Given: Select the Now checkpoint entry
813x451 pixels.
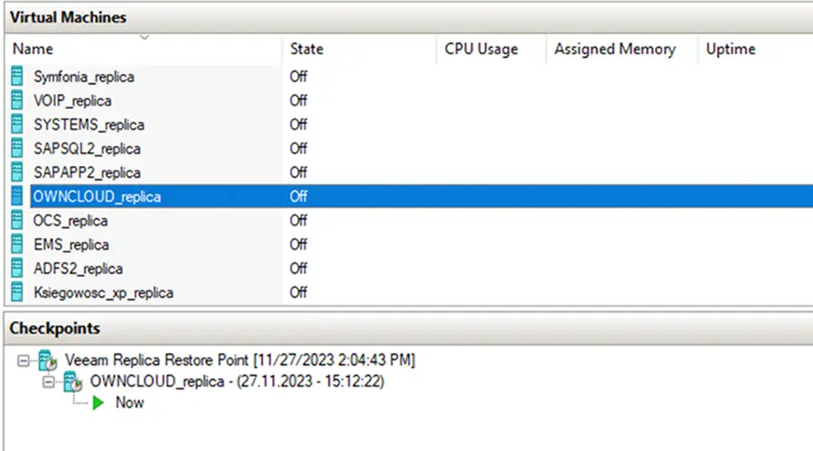Looking at the screenshot, I should [129, 402].
